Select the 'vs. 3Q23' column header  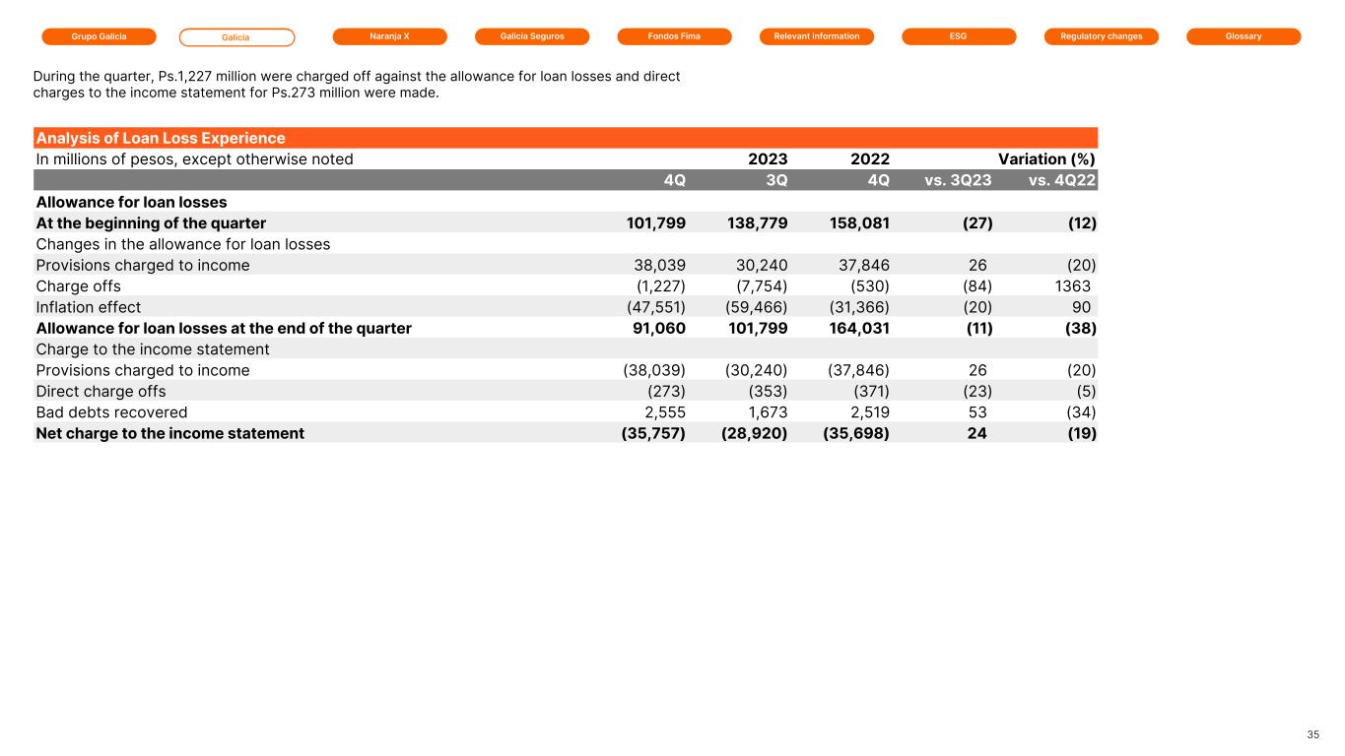(x=958, y=180)
